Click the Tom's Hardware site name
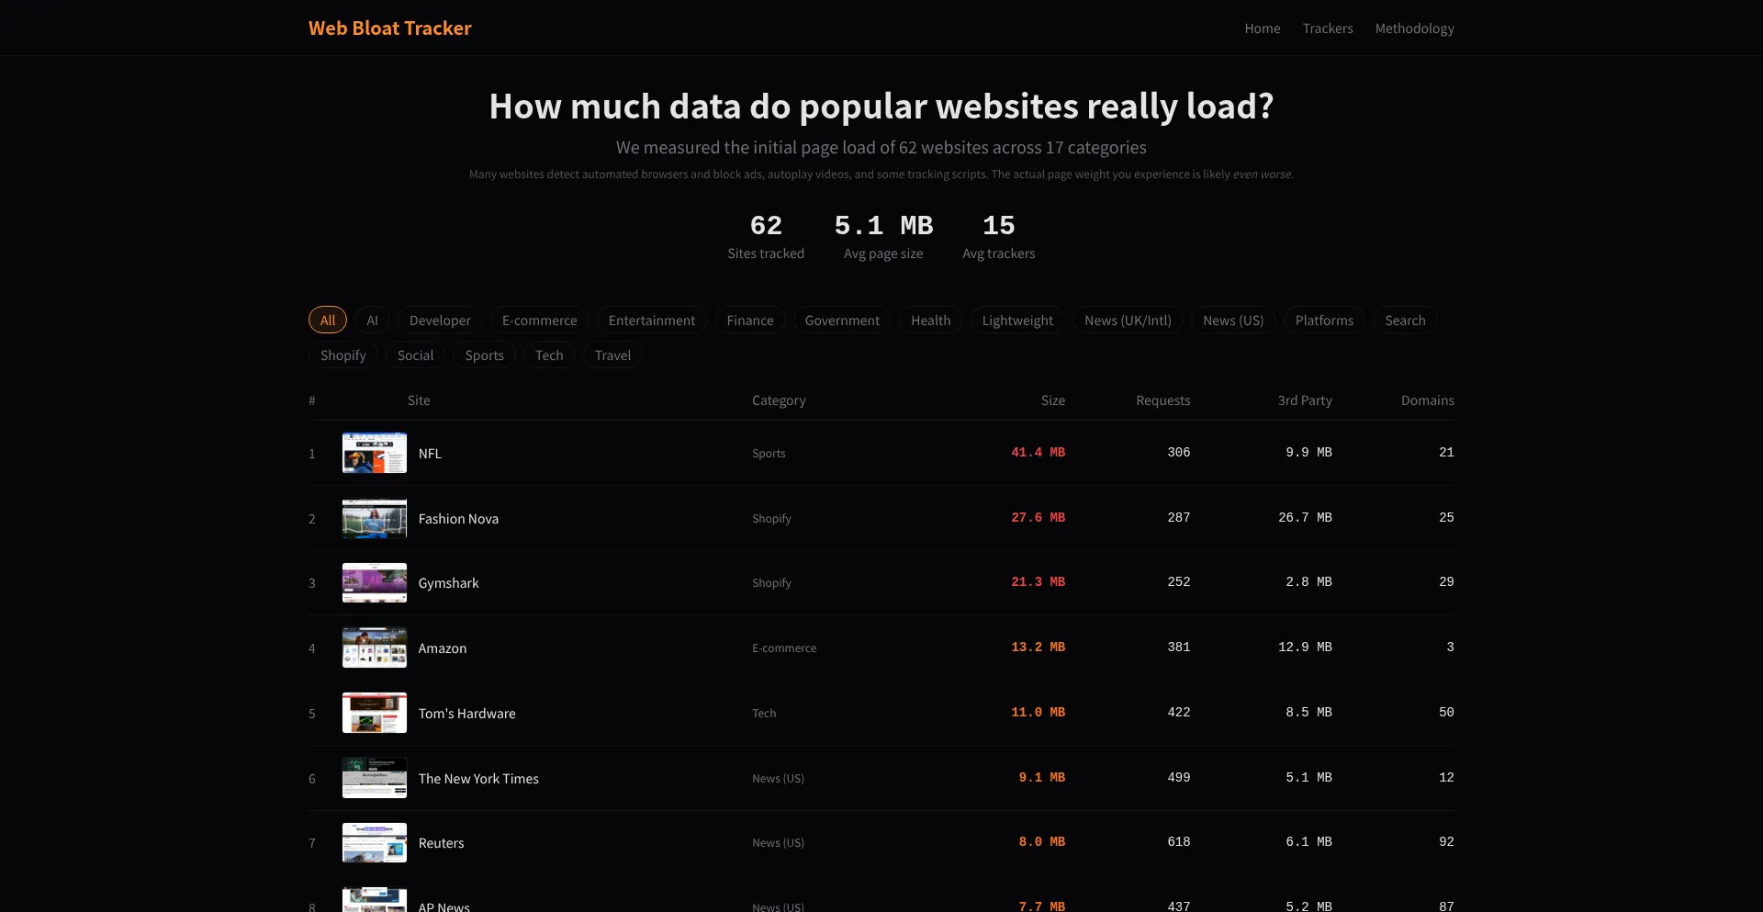Screen dimensions: 1763x912 466,713
